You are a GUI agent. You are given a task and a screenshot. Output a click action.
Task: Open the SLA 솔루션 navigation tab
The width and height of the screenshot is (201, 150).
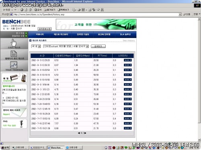tap(125, 34)
